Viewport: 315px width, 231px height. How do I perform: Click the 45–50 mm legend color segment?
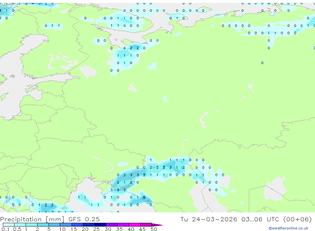(146, 225)
